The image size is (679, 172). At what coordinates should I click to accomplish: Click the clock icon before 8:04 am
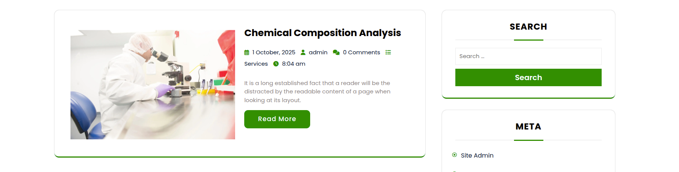(276, 64)
